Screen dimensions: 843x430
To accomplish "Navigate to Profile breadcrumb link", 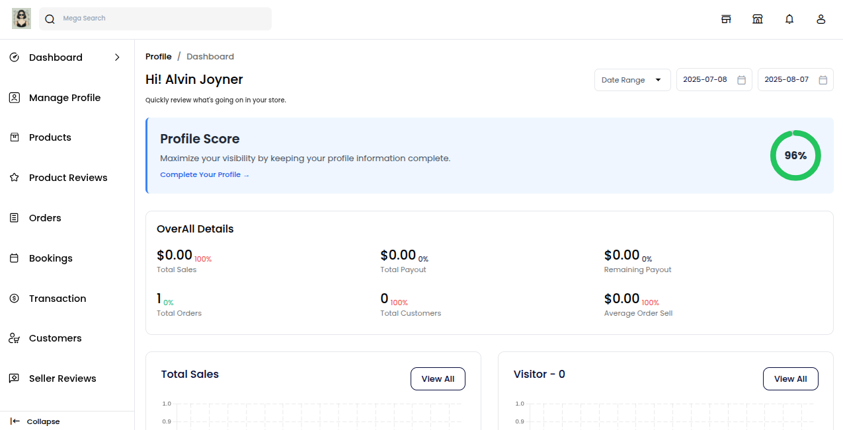I will (158, 56).
